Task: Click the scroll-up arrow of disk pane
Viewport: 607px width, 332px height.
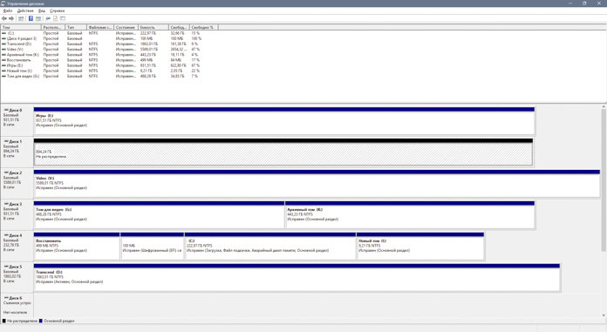Action: coord(604,106)
